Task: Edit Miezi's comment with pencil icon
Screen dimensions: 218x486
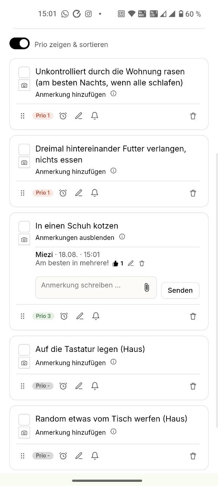Action: pos(131,263)
